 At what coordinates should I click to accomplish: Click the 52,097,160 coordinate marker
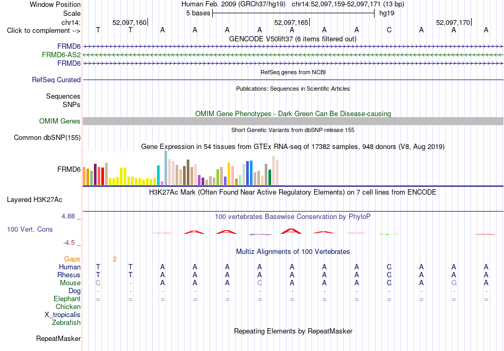pos(129,22)
